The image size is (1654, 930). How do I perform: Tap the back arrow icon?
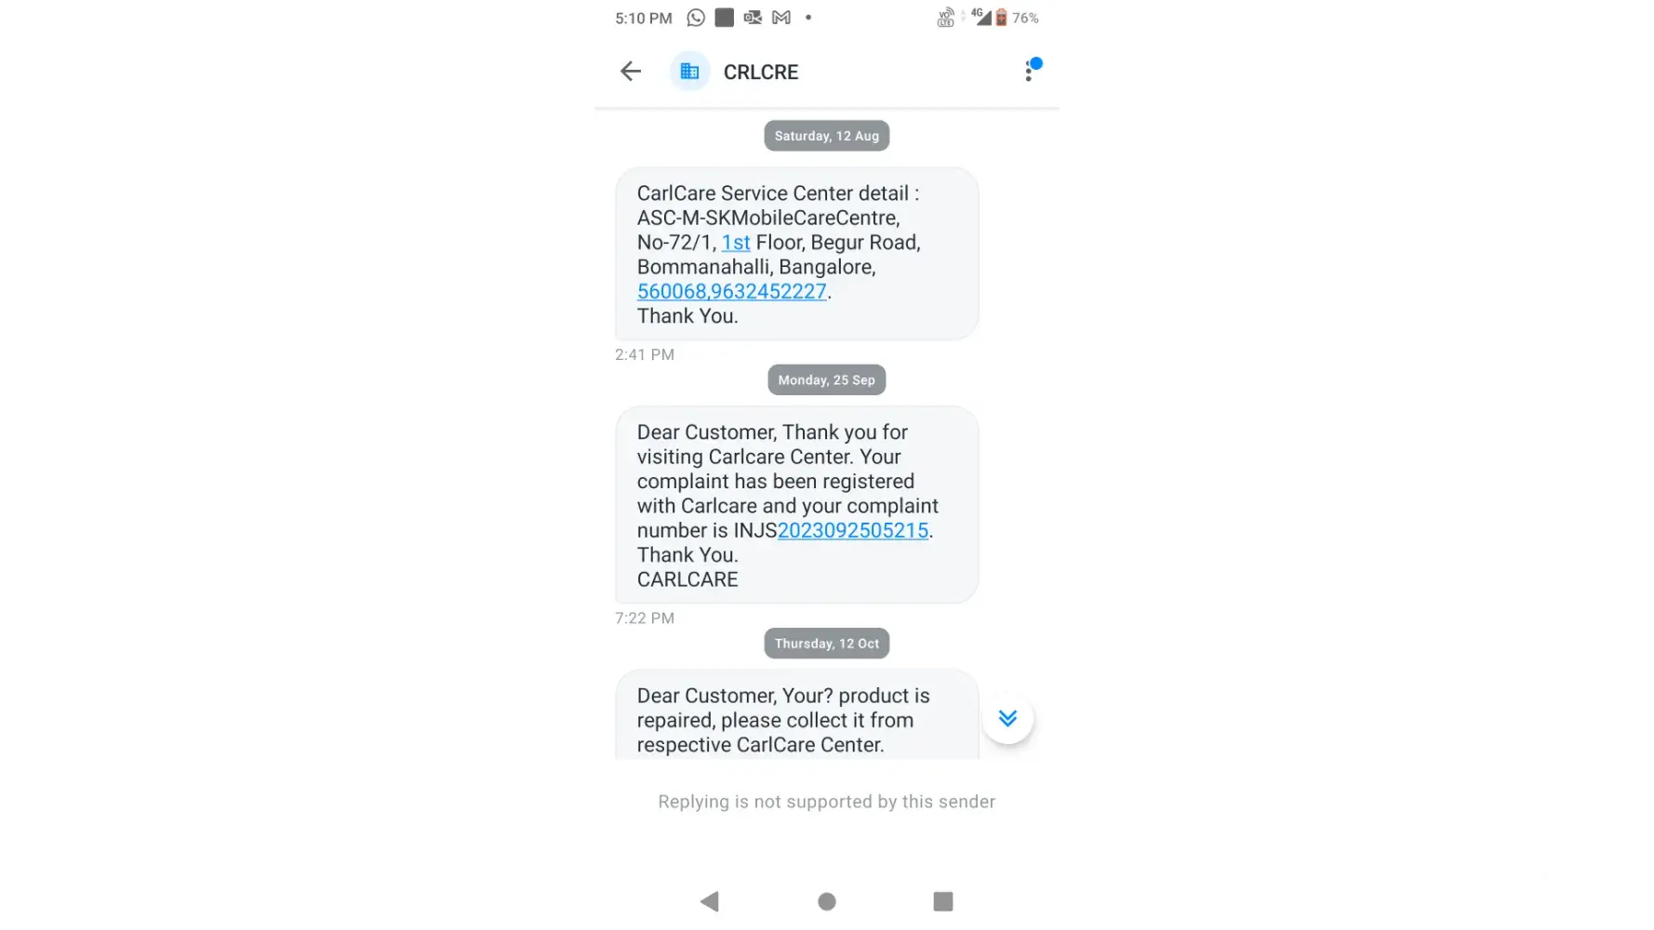point(631,72)
